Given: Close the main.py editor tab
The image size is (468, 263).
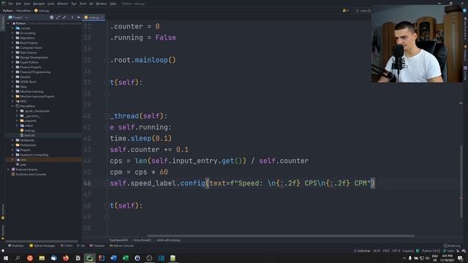Looking at the screenshot, I should point(102,18).
